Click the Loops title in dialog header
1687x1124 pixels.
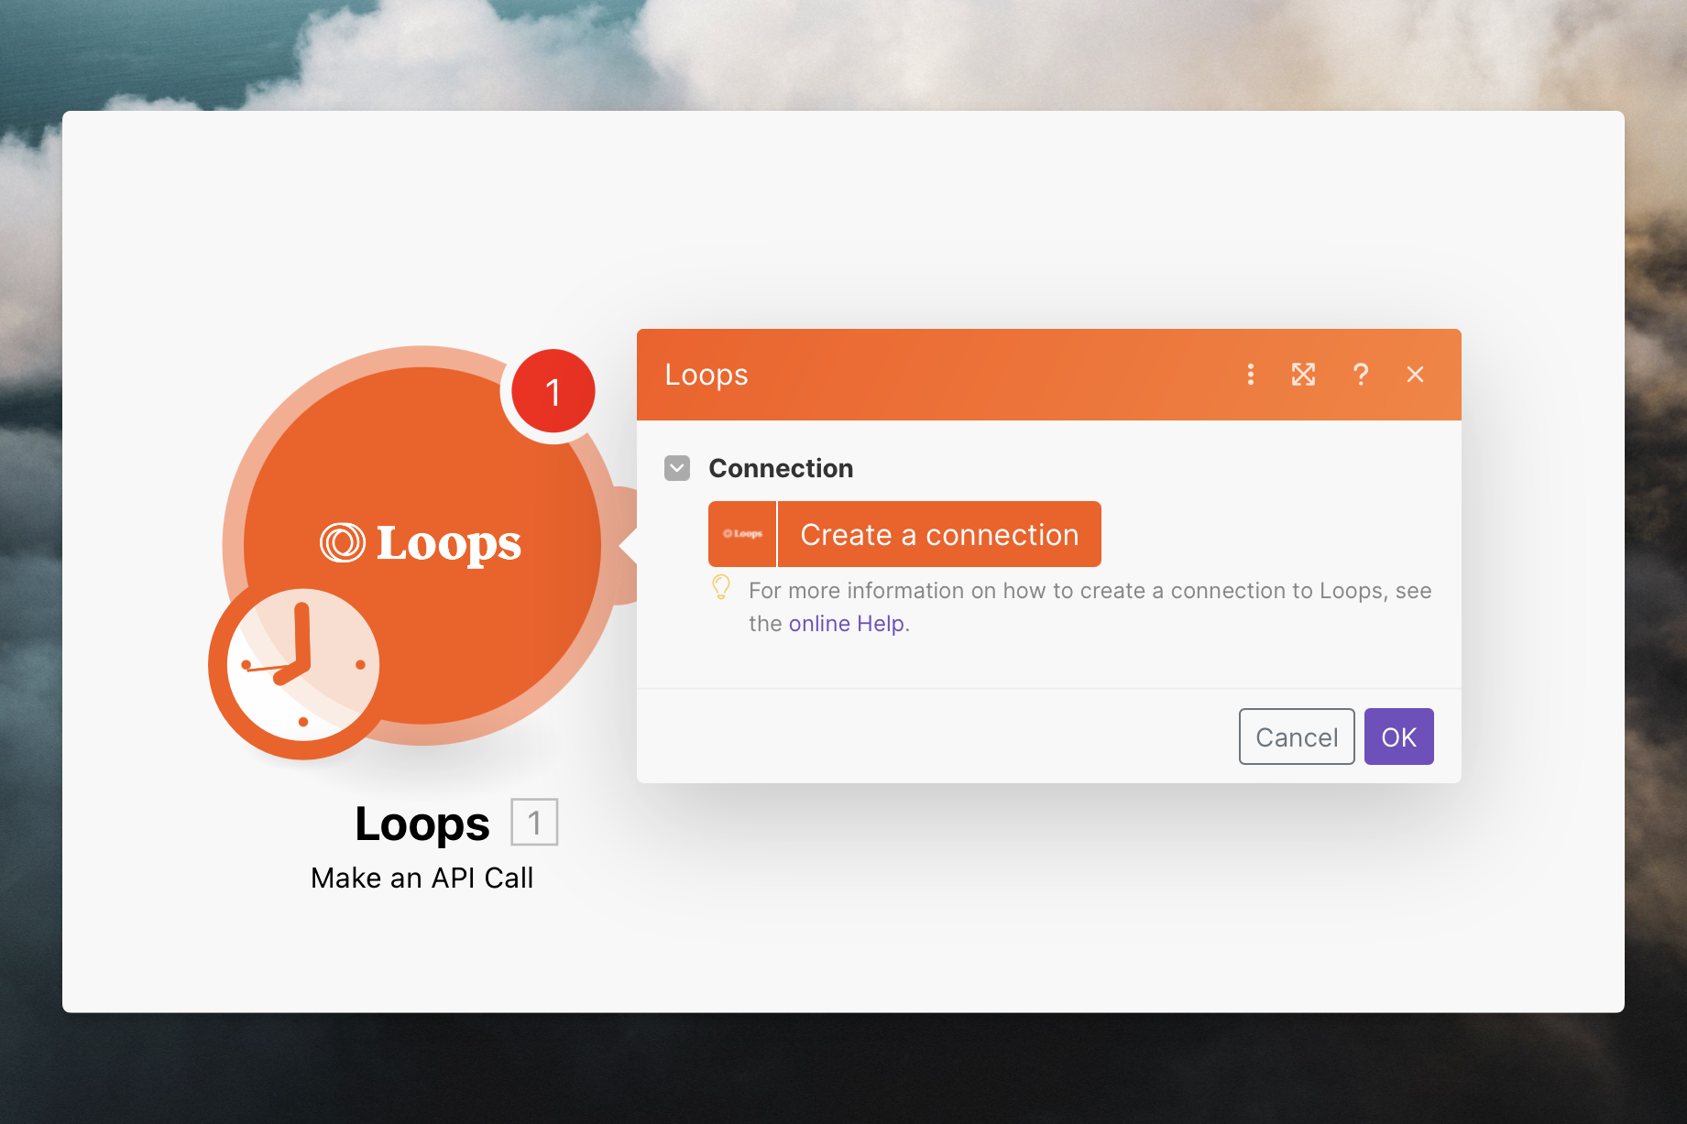click(707, 375)
